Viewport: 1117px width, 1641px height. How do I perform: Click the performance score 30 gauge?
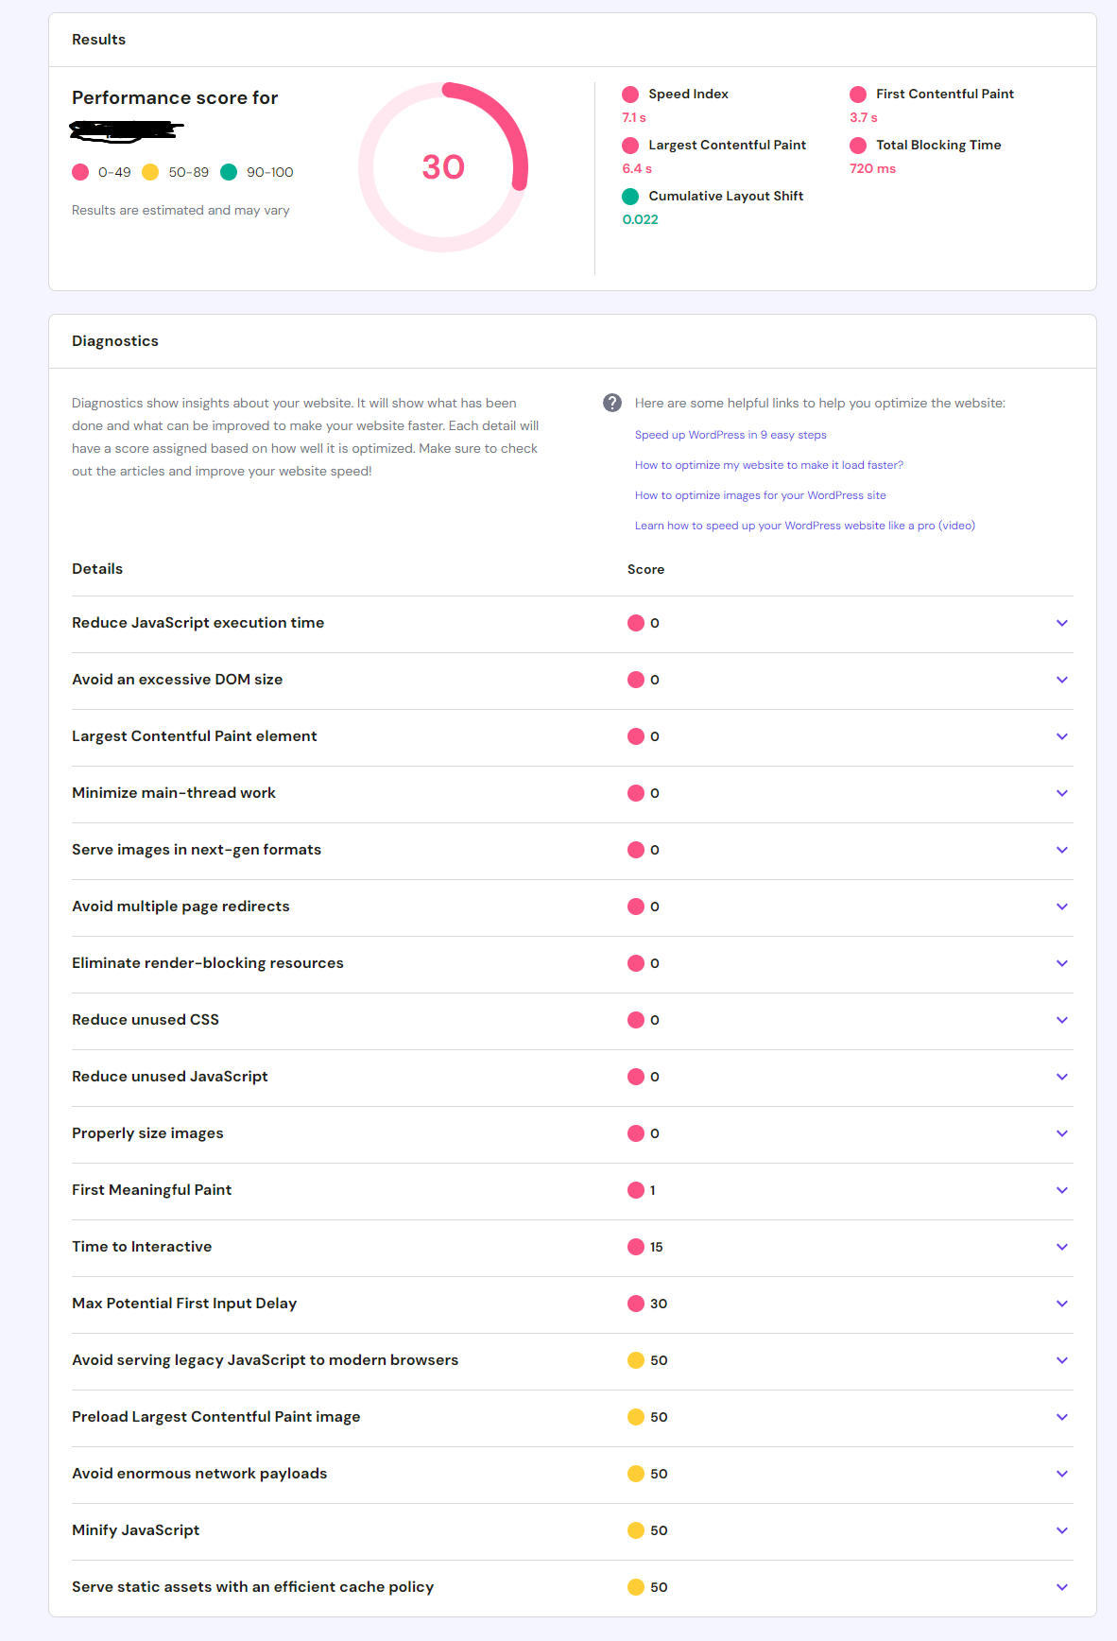pyautogui.click(x=443, y=167)
